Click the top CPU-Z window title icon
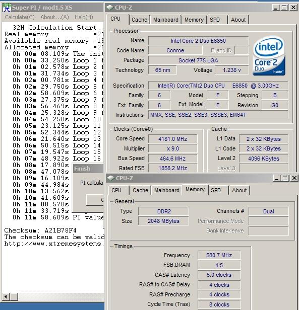The width and height of the screenshot is (299, 310). (109, 8)
